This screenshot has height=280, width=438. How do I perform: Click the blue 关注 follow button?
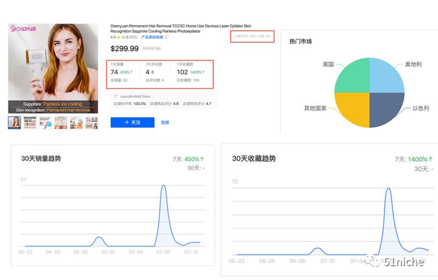point(133,123)
